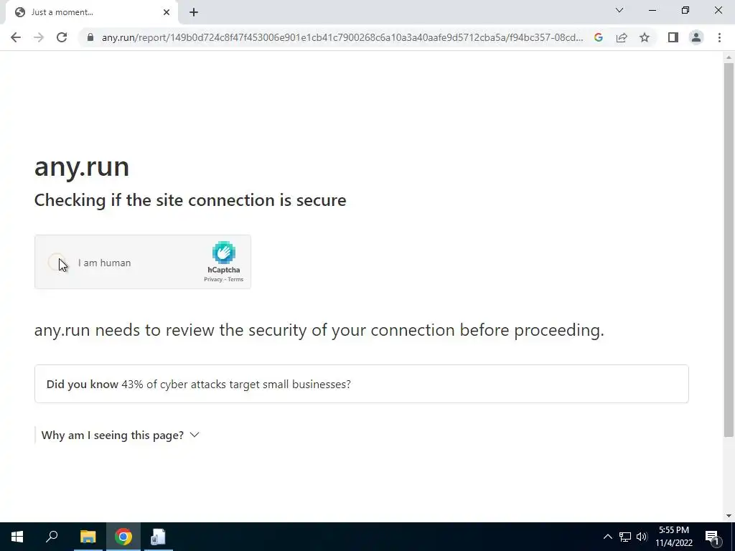Screen dimensions: 735x551
Task: Open File Explorer from taskbar
Action: 88,537
